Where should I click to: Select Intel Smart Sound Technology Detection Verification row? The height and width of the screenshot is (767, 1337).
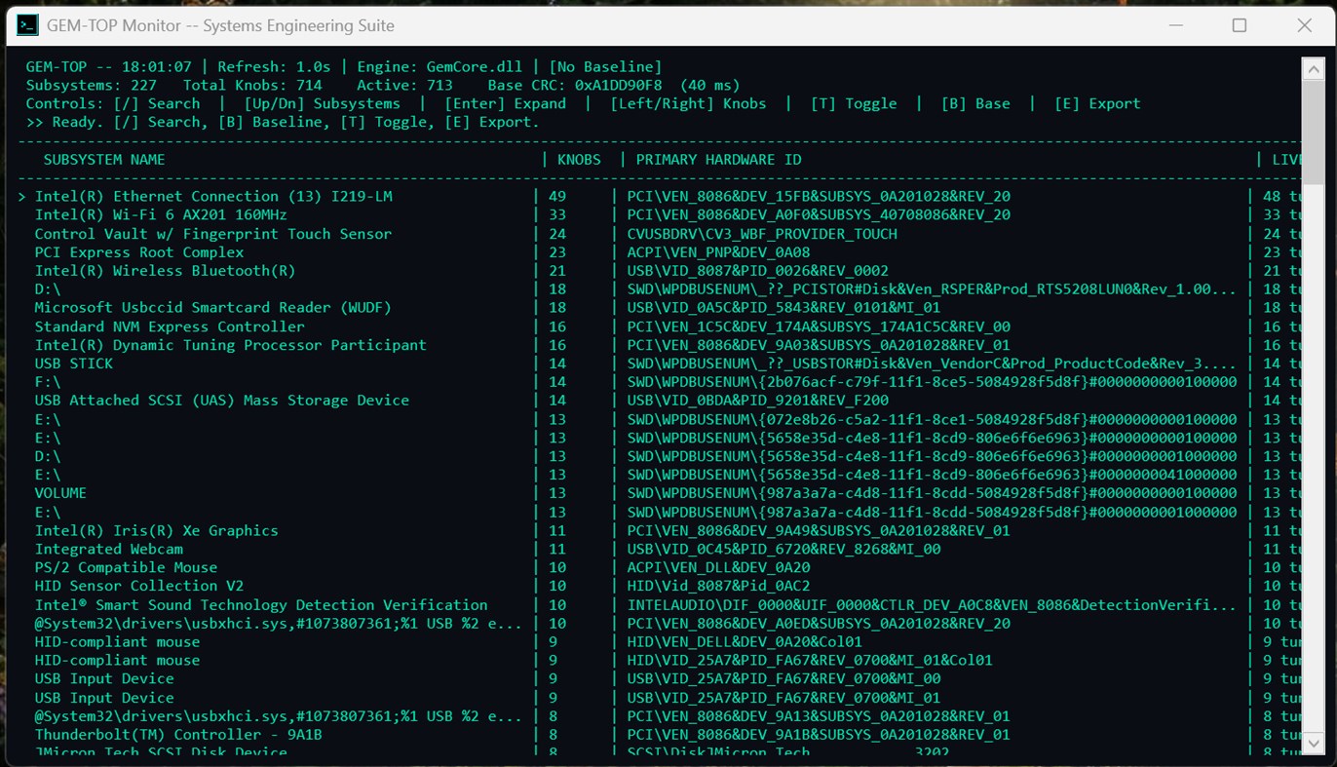(659, 605)
